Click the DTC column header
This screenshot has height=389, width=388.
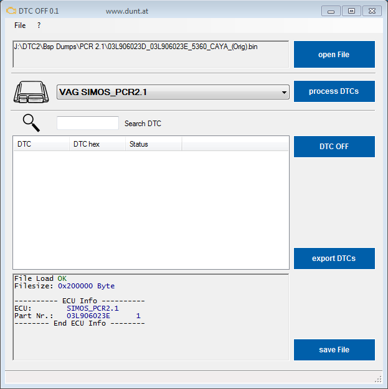(x=41, y=144)
